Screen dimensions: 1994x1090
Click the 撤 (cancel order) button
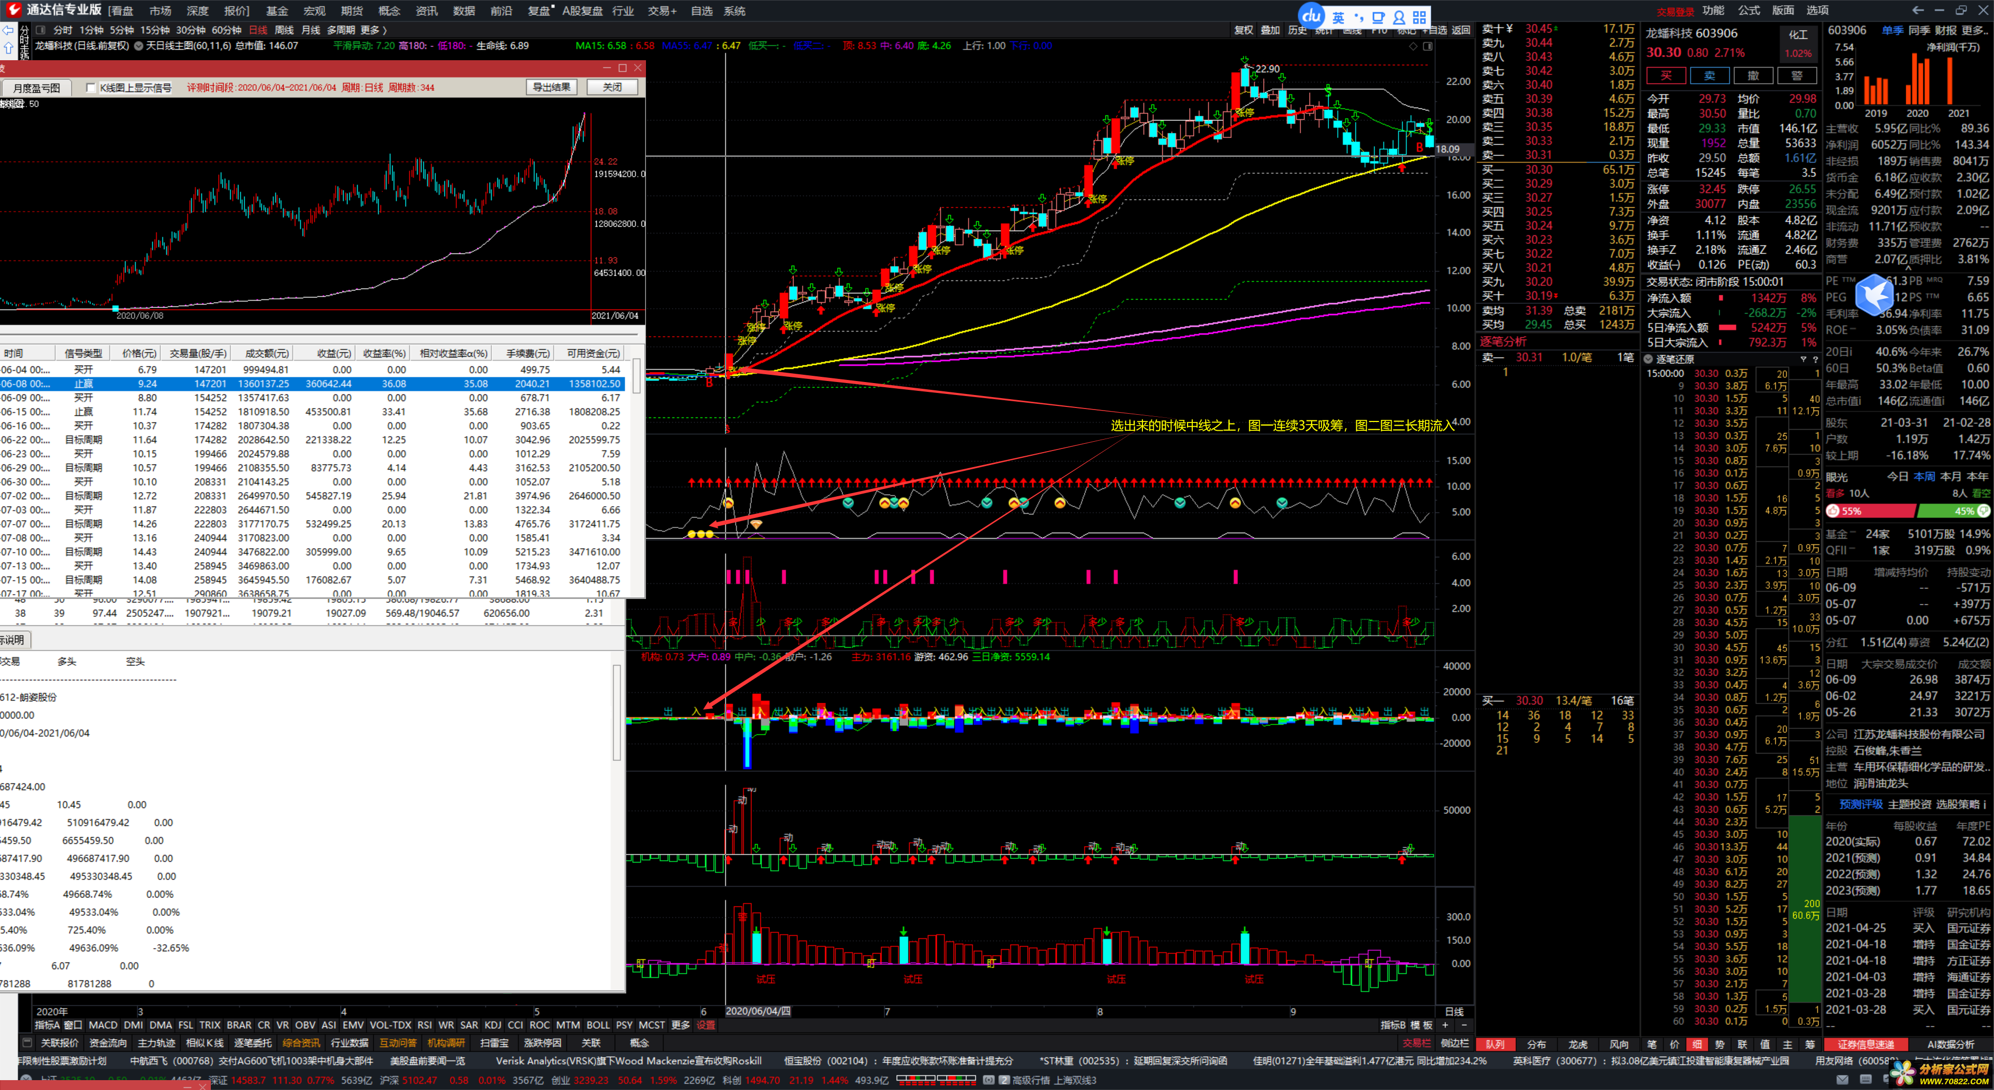click(1753, 75)
